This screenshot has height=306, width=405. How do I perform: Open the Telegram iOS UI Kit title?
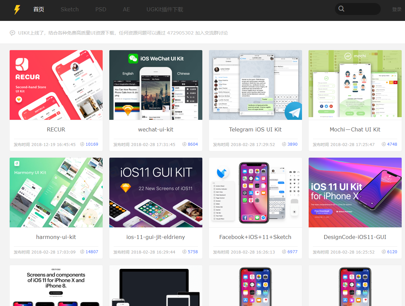tap(255, 129)
